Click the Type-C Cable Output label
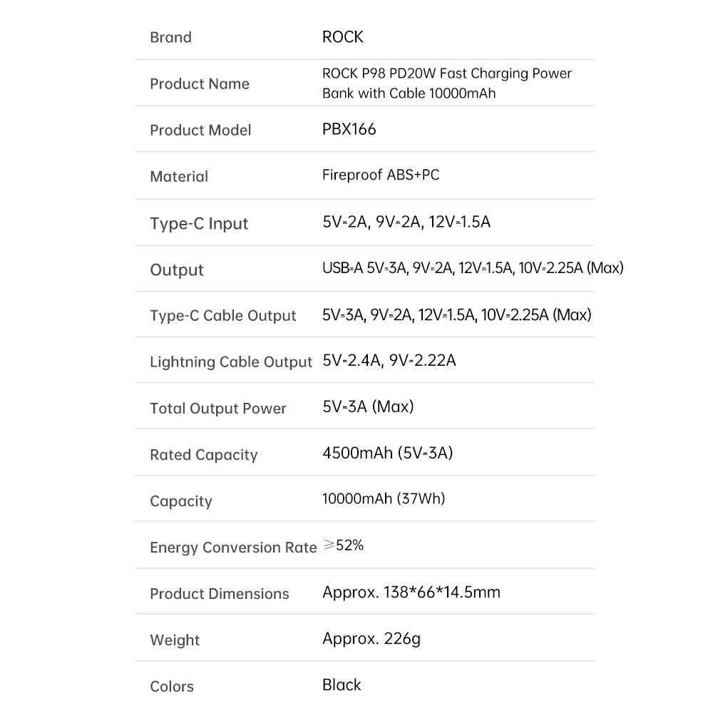713x713 pixels. tap(222, 316)
